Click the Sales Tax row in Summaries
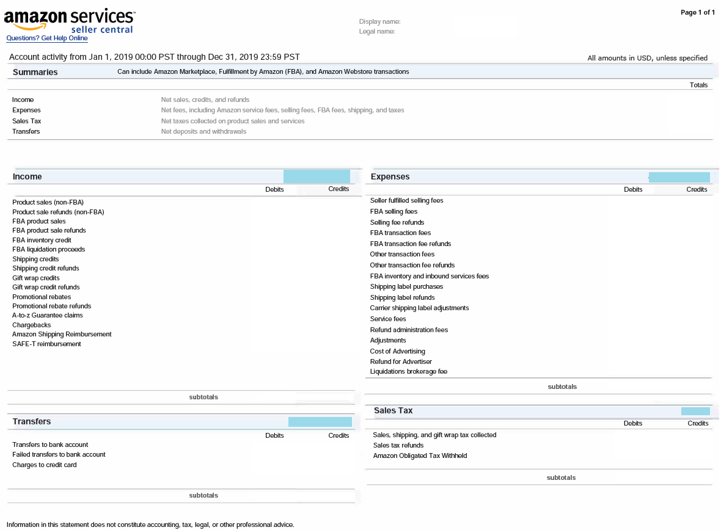Viewport: 721px width, 530px height. coord(26,121)
